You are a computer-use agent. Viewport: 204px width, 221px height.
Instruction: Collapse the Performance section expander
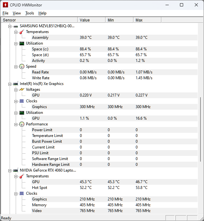(16, 124)
